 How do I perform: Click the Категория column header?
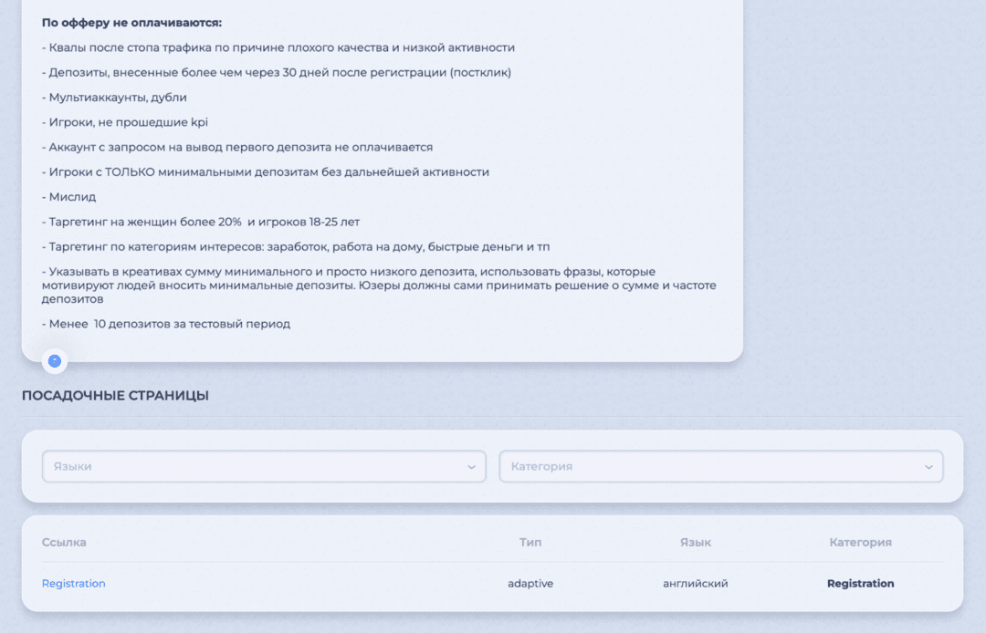860,542
